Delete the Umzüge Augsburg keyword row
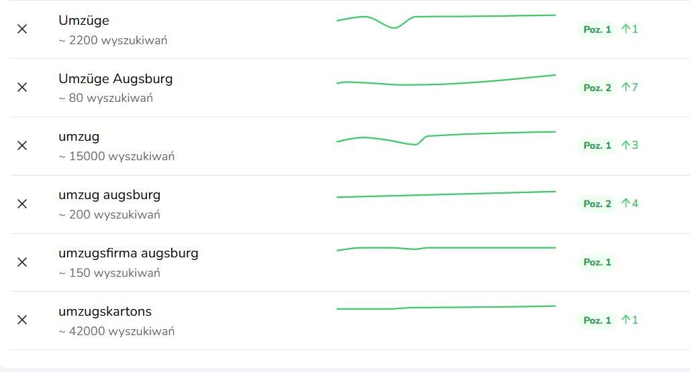The height and width of the screenshot is (372, 690). (22, 87)
